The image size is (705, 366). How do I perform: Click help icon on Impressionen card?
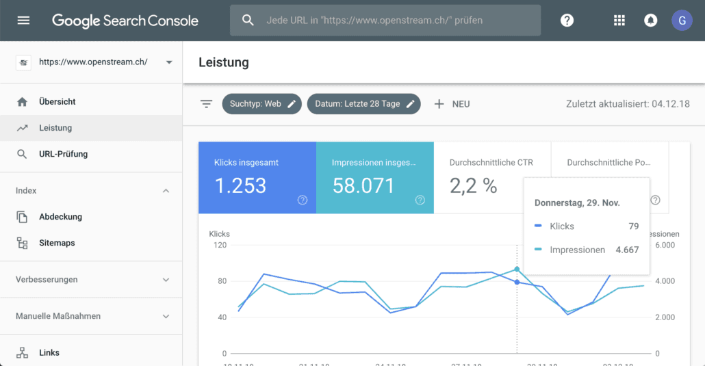click(420, 200)
